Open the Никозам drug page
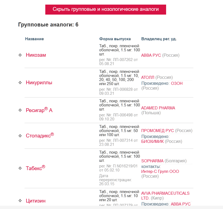223x209 pixels. click(36, 55)
